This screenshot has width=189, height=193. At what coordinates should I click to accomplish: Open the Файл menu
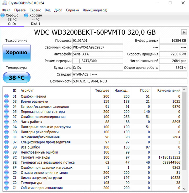point(6,10)
